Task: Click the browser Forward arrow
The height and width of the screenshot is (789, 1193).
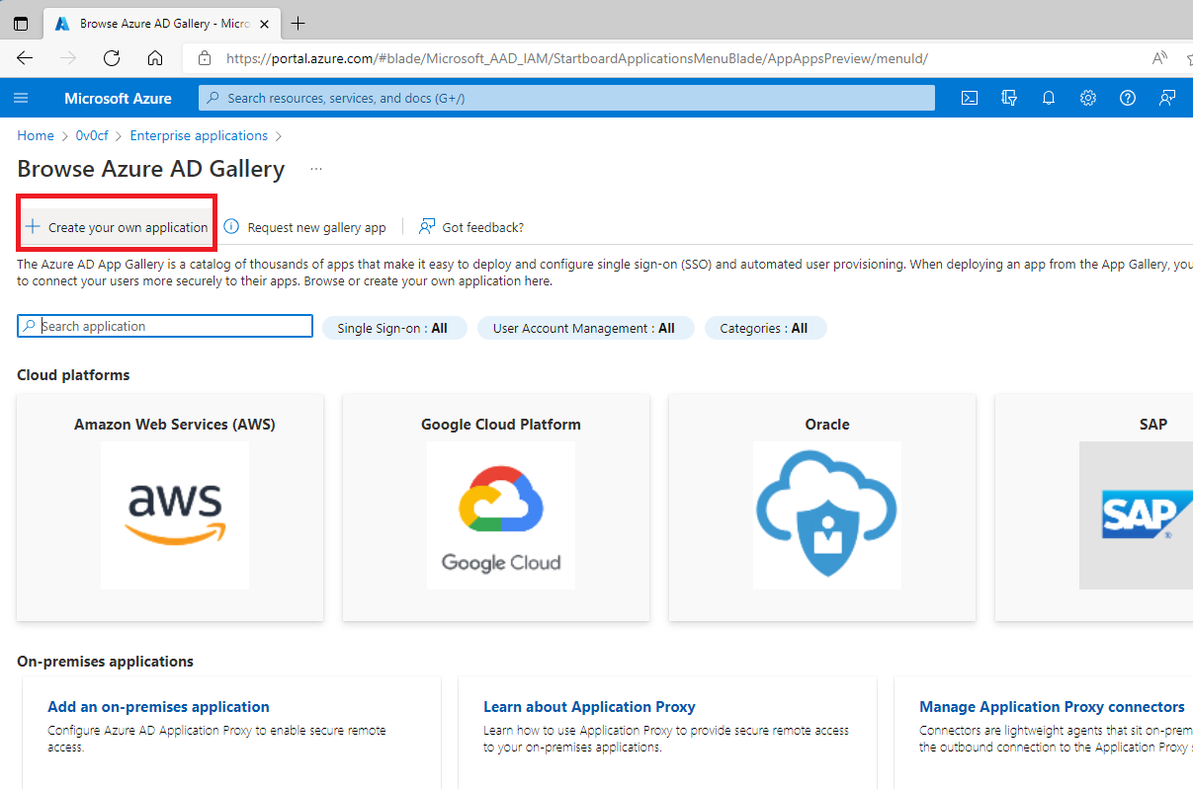Action: (68, 58)
